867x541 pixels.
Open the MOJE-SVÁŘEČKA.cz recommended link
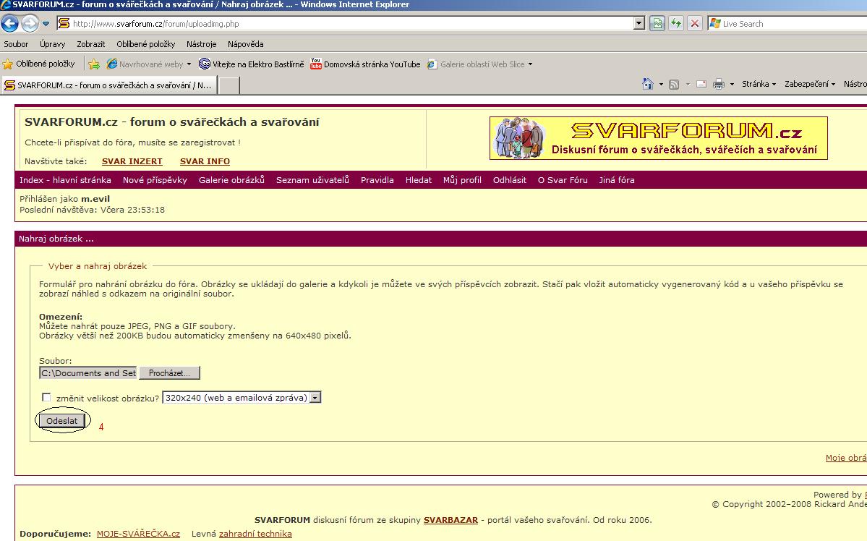138,534
